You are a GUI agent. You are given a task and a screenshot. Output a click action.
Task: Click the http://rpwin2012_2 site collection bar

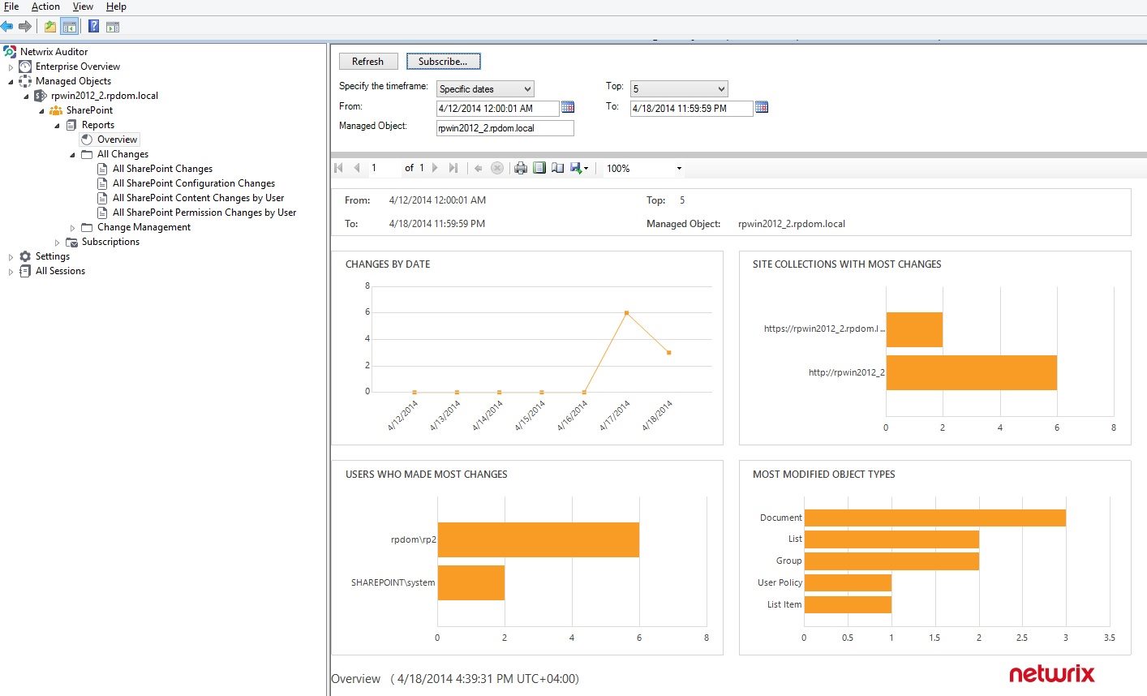pos(971,372)
